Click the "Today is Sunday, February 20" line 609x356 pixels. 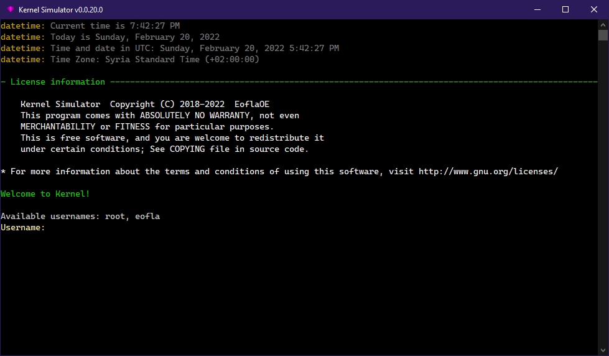134,37
